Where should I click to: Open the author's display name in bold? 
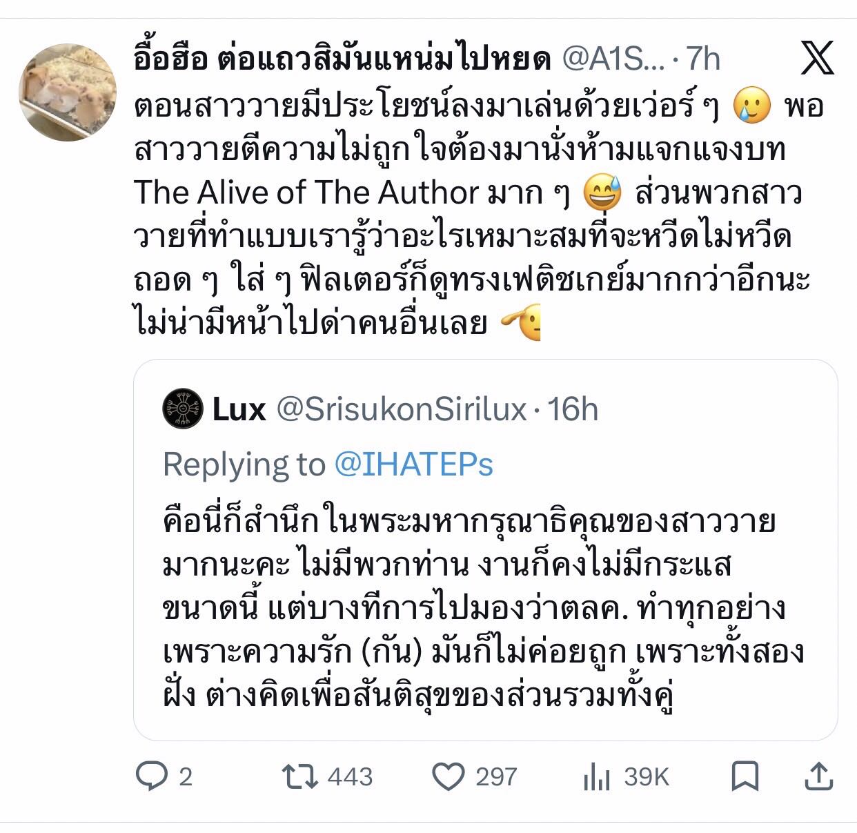tap(342, 60)
